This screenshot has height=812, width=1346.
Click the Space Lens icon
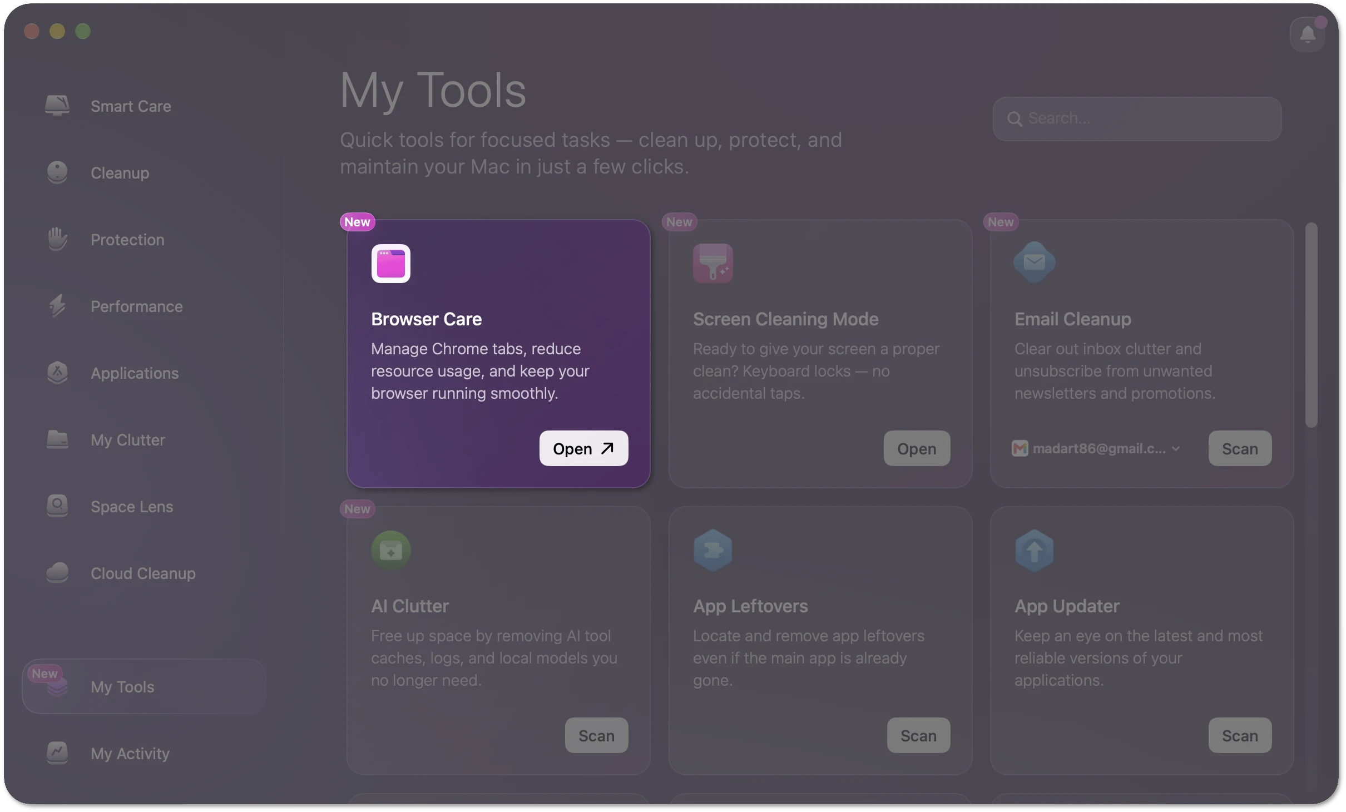(x=57, y=506)
